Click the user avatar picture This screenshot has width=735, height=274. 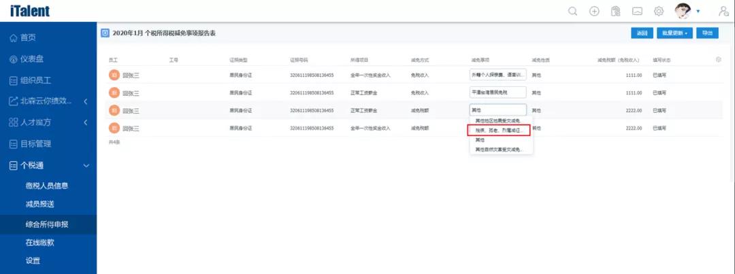[683, 11]
